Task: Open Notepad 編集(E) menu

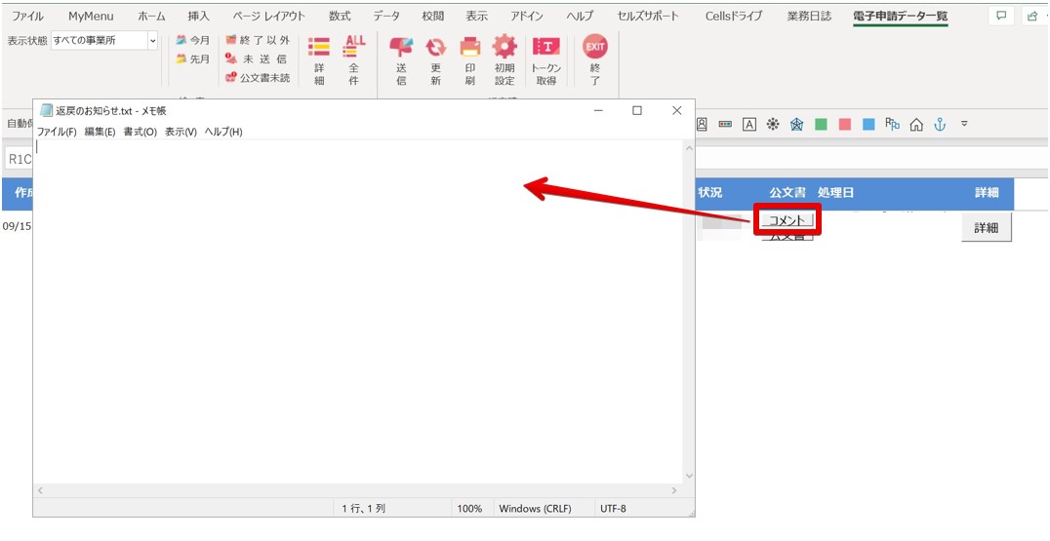Action: pos(100,132)
